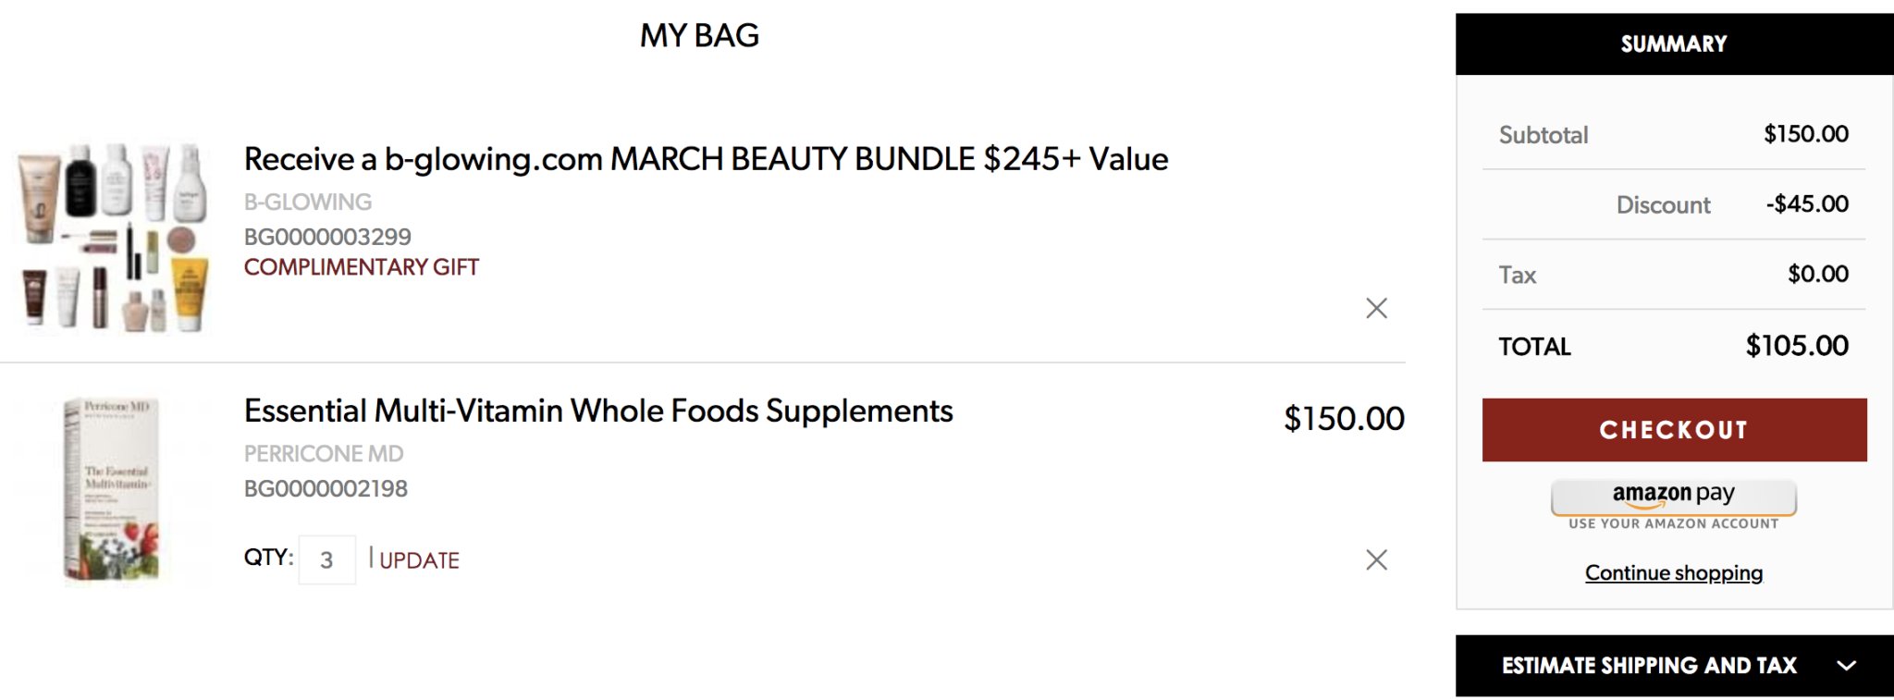Screen dimensions: 1894x700
Task: Click the Total $105.00 amount
Action: (1797, 346)
